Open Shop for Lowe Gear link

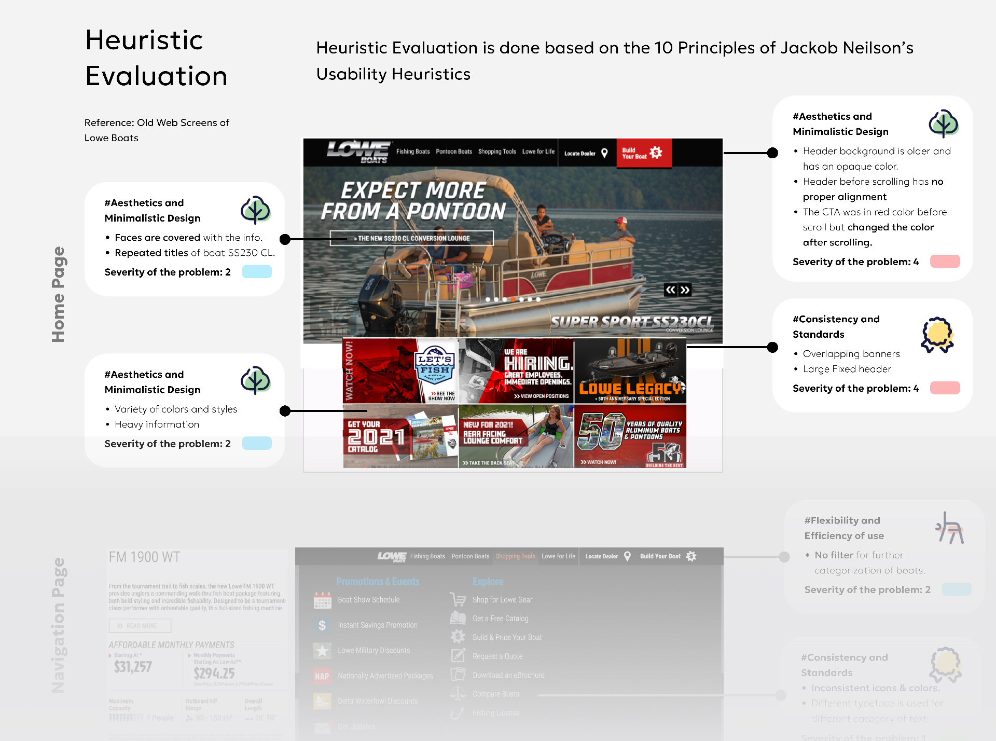point(502,600)
